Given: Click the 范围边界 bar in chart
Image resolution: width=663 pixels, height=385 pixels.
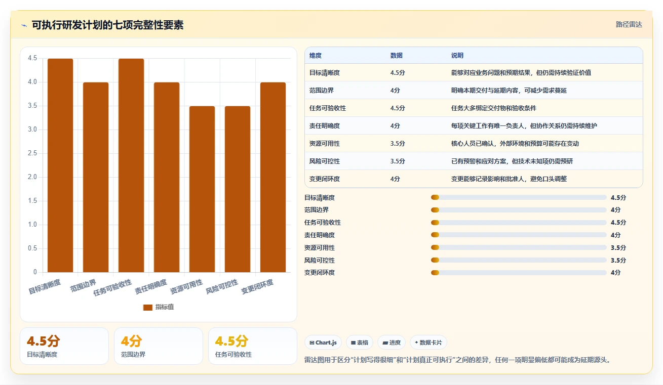Looking at the screenshot, I should [96, 177].
